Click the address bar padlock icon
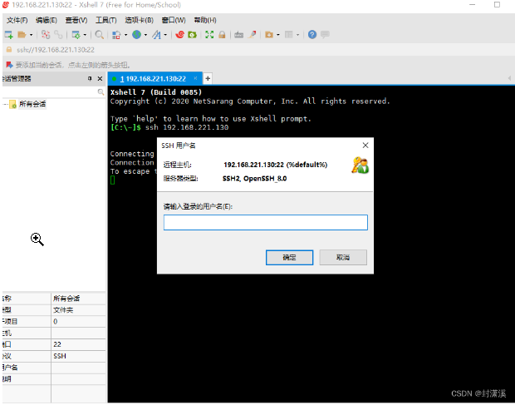The height and width of the screenshot is (405, 515). coord(9,50)
